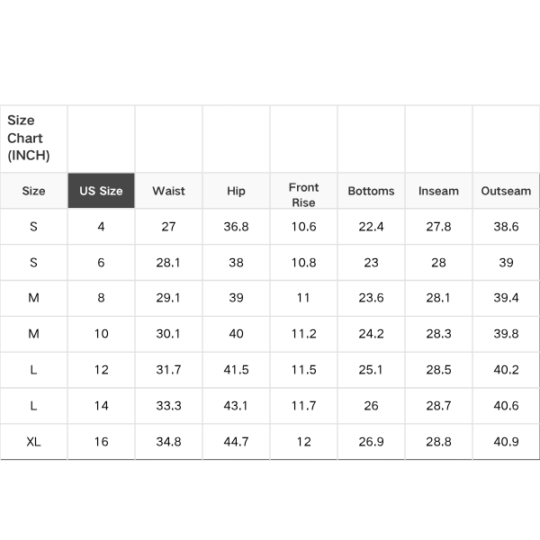Viewport: 540px width, 540px height.
Task: Select waist value 33.3
Action: click(x=168, y=406)
